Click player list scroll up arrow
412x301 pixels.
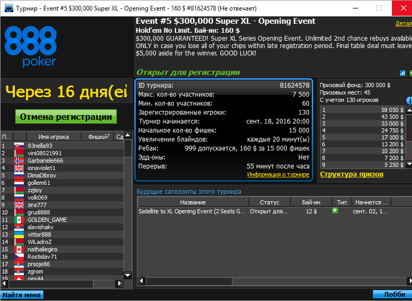tap(128, 135)
